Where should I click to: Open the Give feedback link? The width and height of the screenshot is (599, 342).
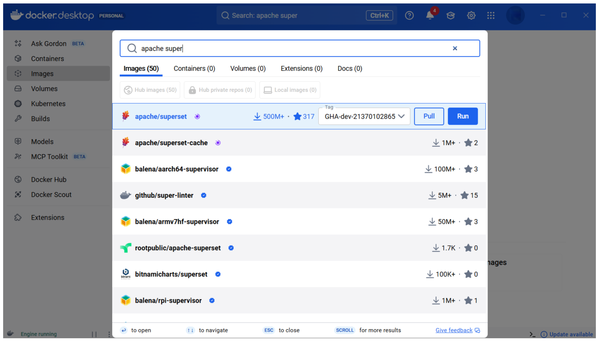pyautogui.click(x=454, y=330)
